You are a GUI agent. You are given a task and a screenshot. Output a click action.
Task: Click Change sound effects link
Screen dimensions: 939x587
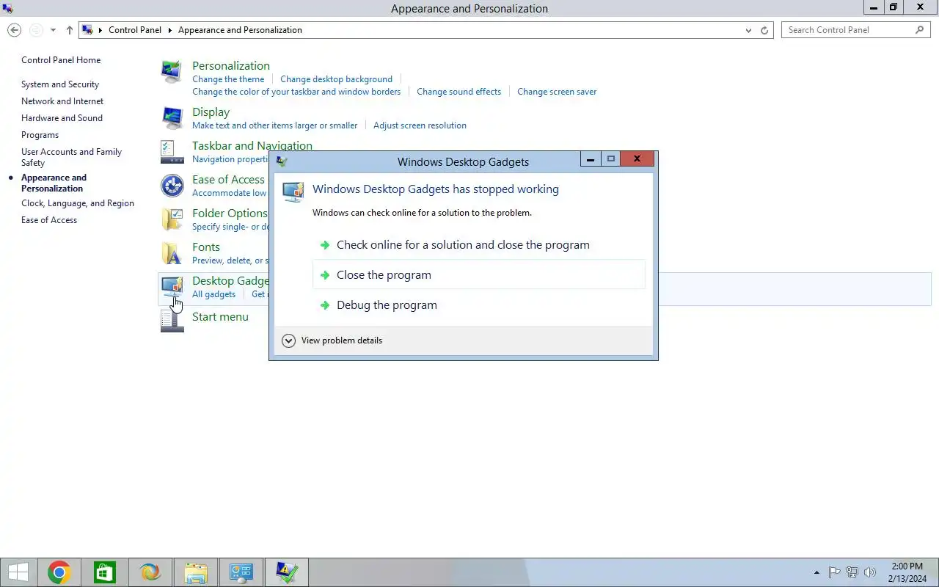(x=459, y=92)
